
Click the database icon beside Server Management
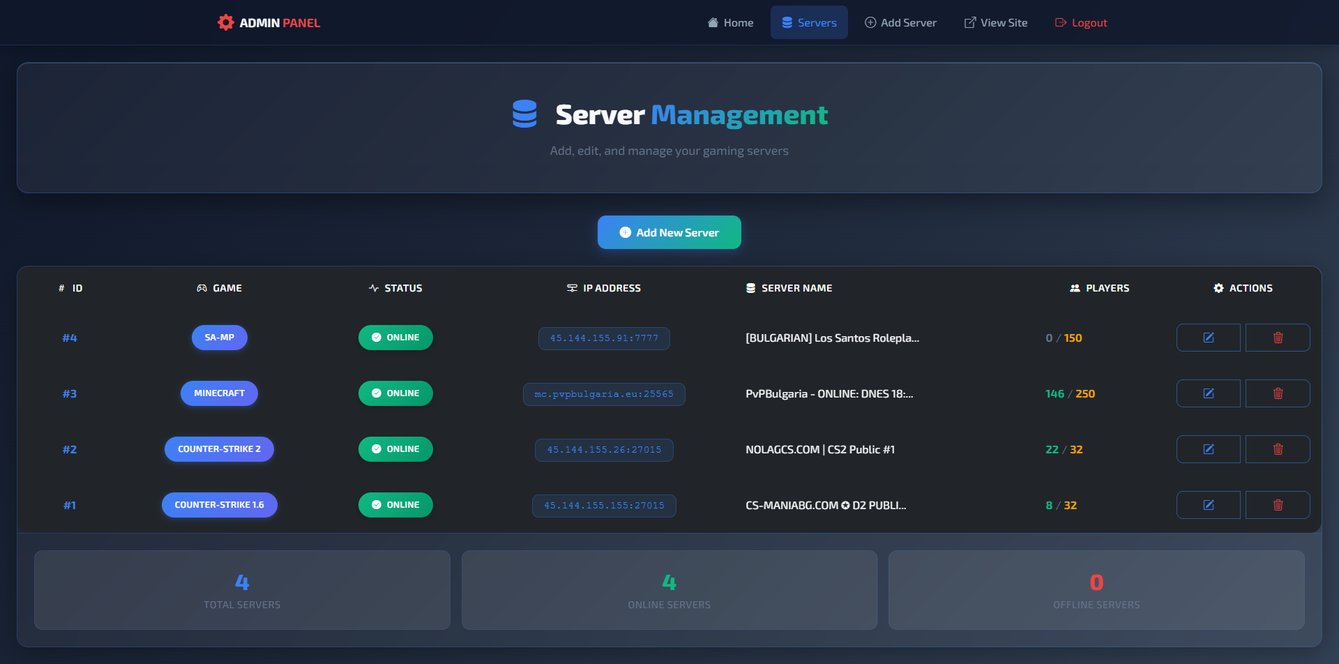click(x=524, y=114)
